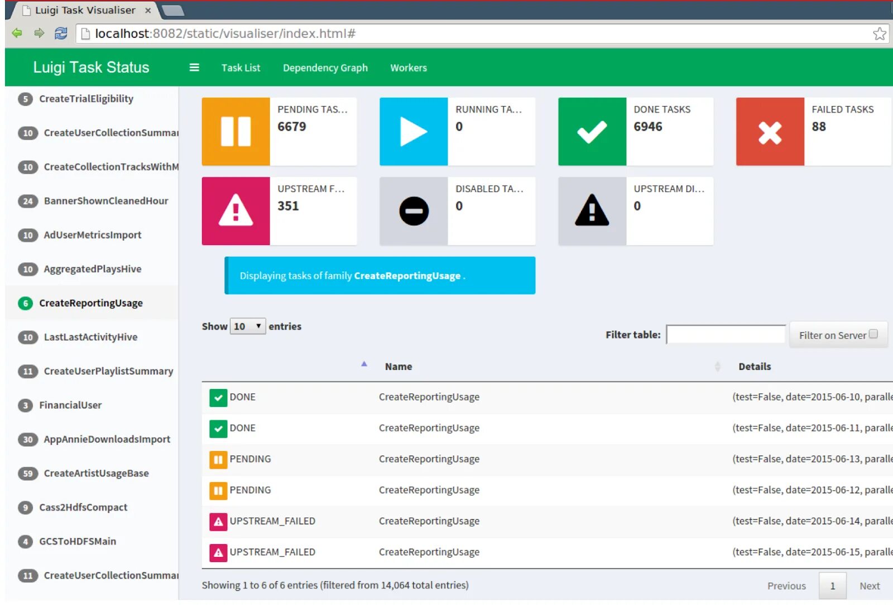Click the count badge beside CreateArtistUsageBase

[28, 473]
